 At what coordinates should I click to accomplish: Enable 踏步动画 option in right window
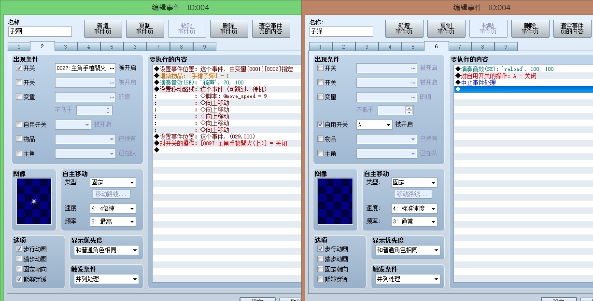point(321,259)
